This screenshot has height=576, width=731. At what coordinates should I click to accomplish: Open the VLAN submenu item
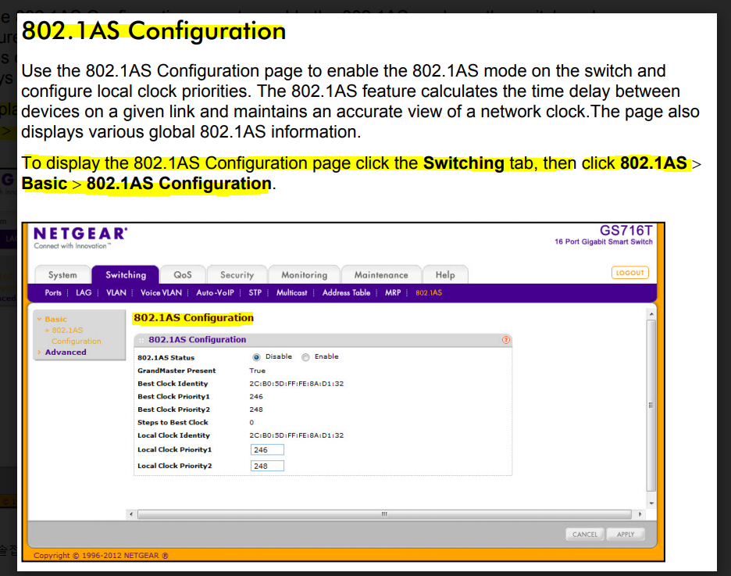point(116,292)
